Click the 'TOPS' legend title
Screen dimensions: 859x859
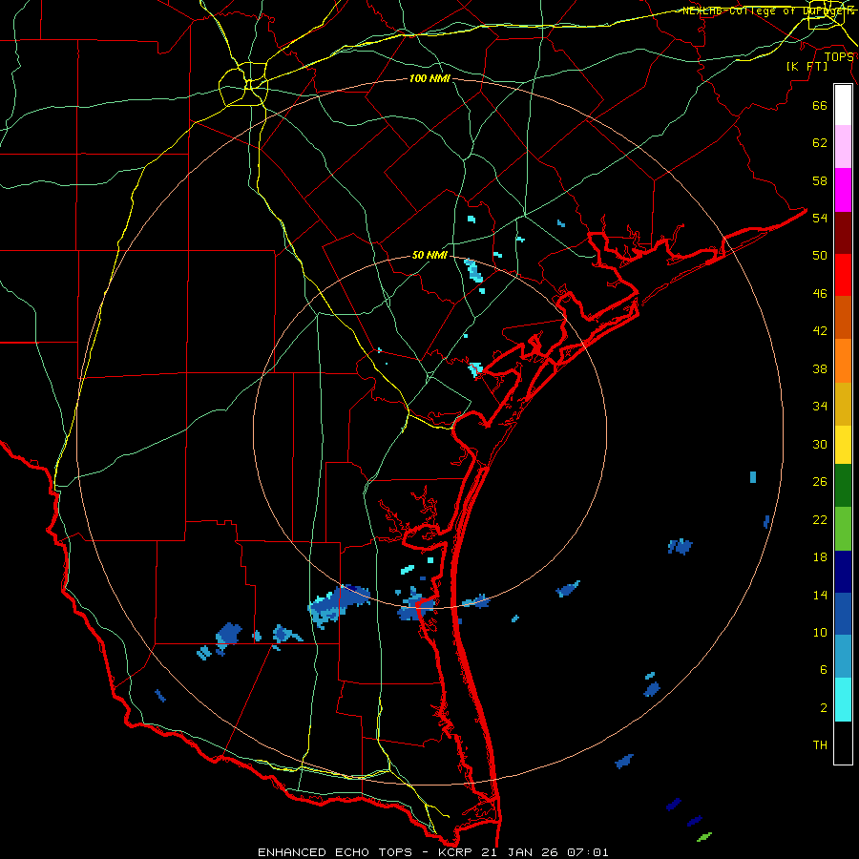[839, 56]
